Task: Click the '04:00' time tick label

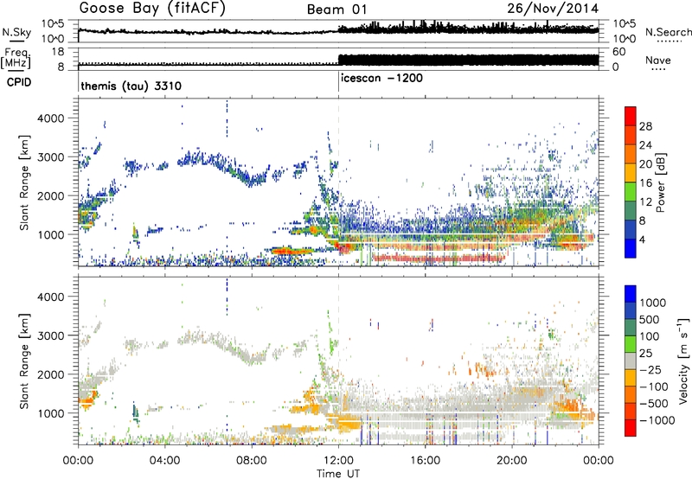Action: [165, 461]
